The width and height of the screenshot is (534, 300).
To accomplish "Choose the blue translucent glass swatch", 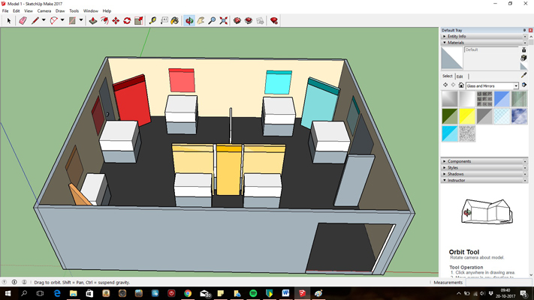I will 502,99.
